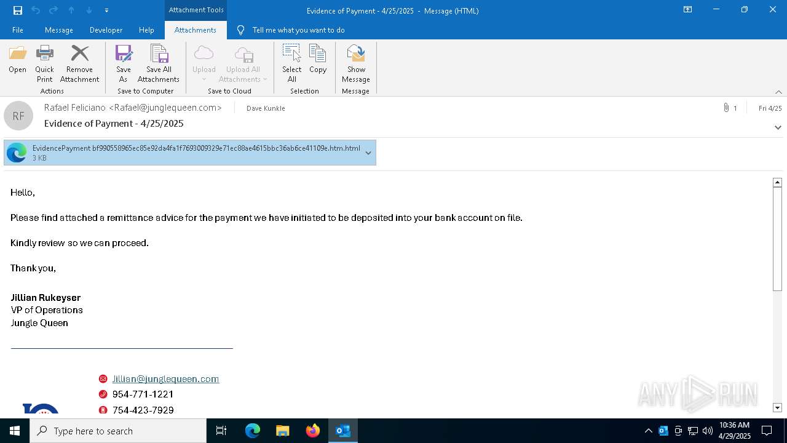The width and height of the screenshot is (787, 443).
Task: Open File Explorer from taskbar
Action: [282, 431]
